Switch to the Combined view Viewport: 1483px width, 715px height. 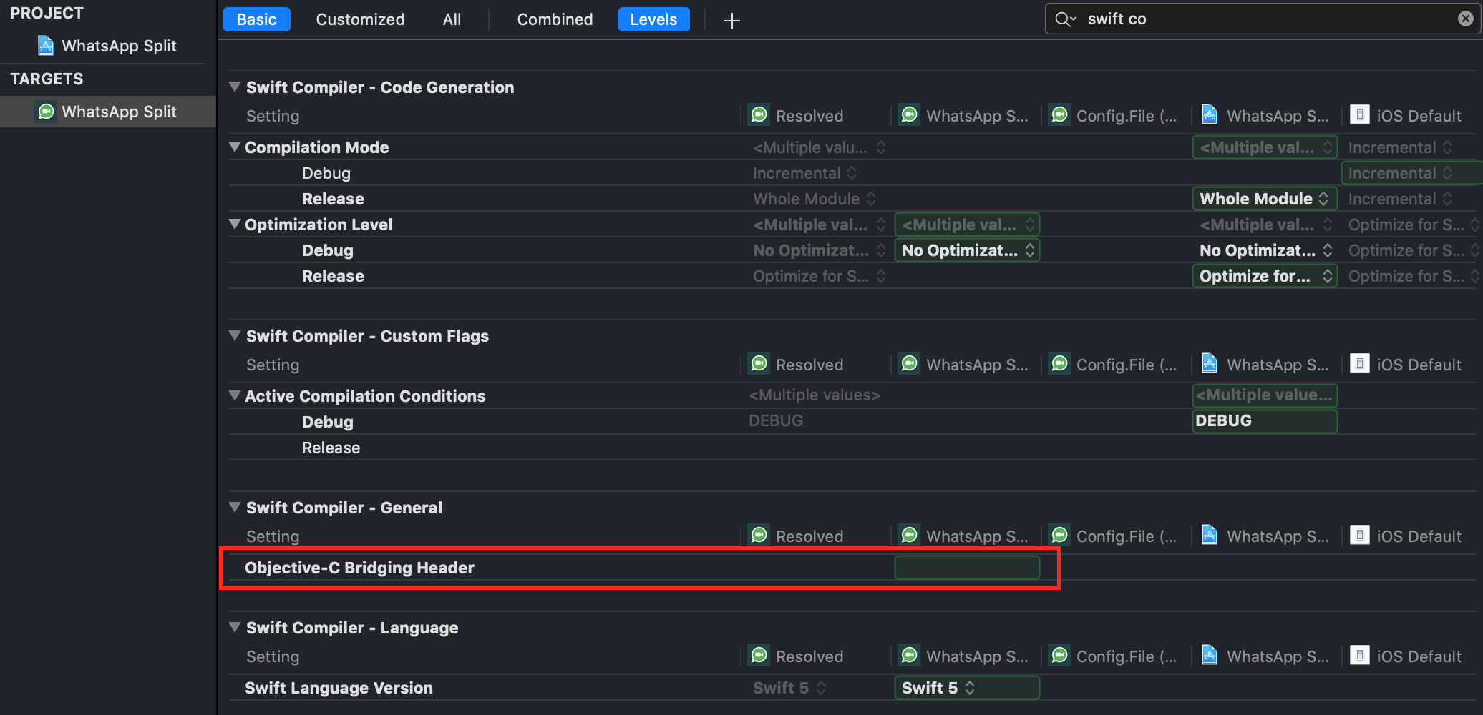coord(555,19)
